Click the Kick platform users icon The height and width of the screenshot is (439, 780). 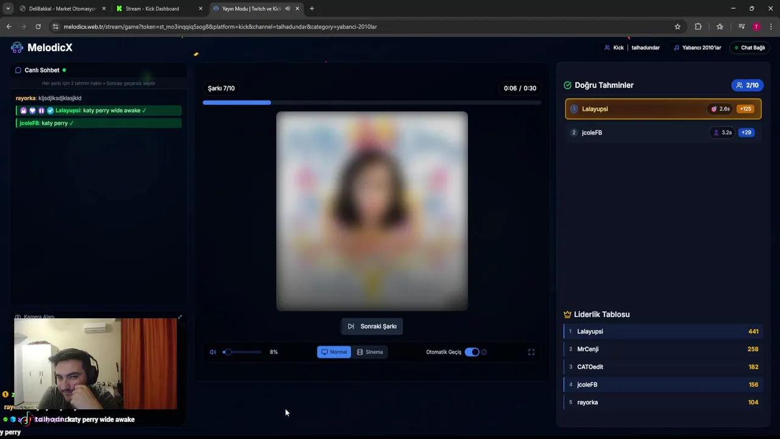[607, 48]
